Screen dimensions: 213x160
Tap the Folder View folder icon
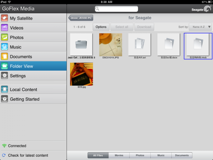4,66
